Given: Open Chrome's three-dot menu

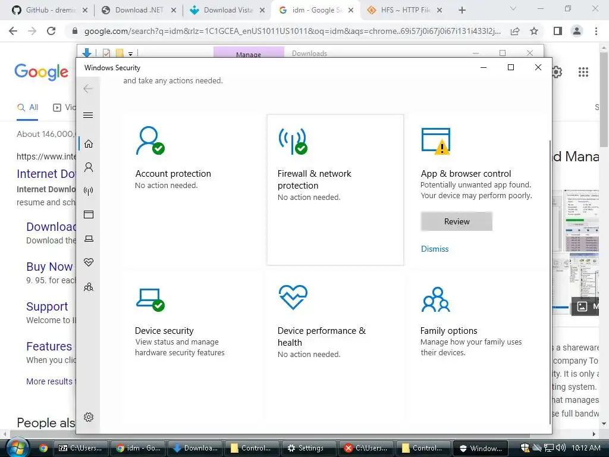Looking at the screenshot, I should [x=596, y=31].
